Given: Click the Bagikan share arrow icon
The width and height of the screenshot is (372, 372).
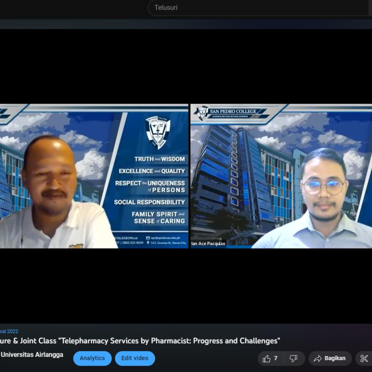Looking at the screenshot, I should (x=317, y=358).
